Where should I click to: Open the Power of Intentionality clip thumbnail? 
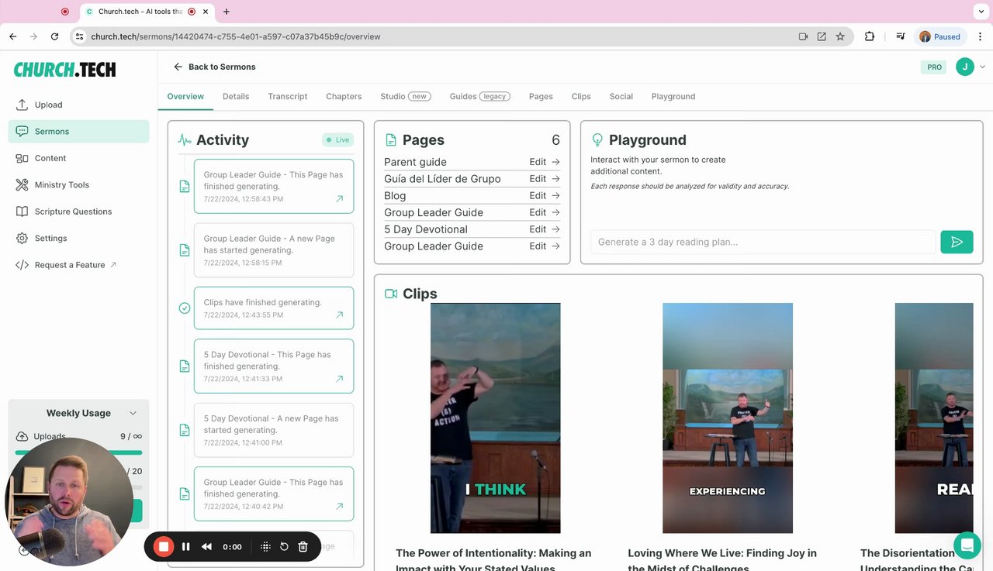coord(496,418)
